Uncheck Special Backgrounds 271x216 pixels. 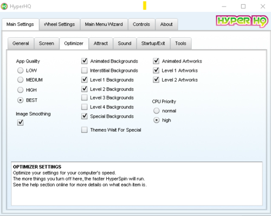(x=85, y=116)
